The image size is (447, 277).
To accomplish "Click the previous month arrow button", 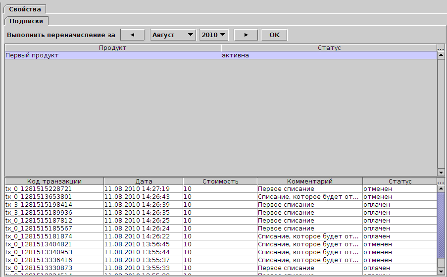I will click(x=132, y=35).
